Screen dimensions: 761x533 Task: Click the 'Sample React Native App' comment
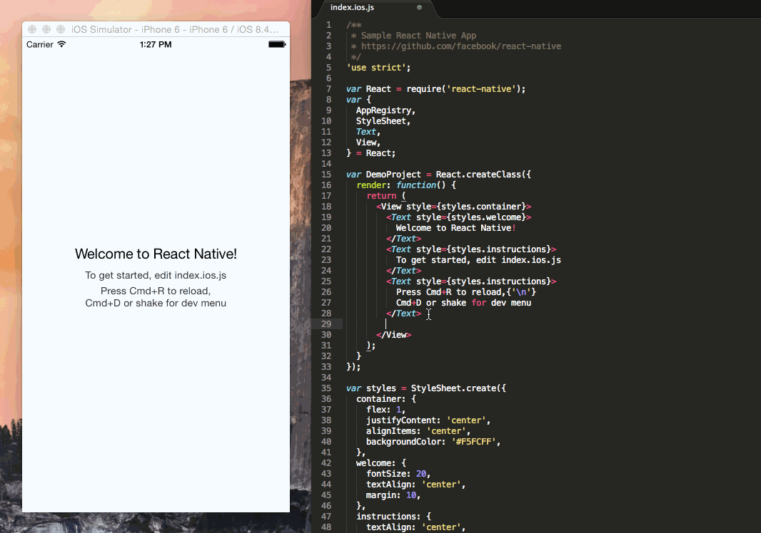click(x=418, y=36)
